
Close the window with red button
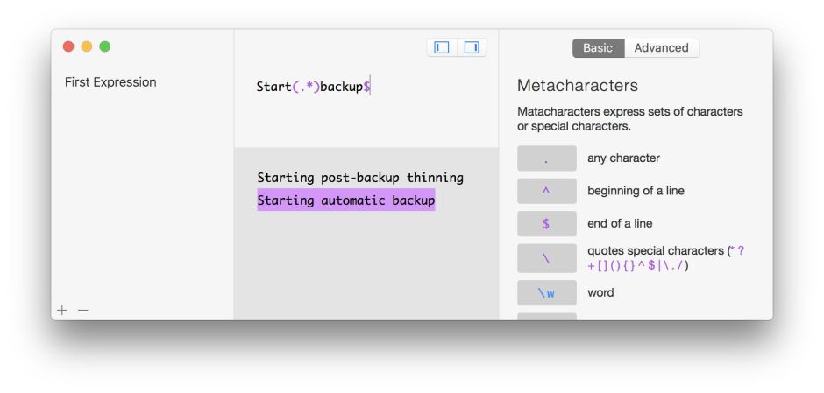(68, 46)
